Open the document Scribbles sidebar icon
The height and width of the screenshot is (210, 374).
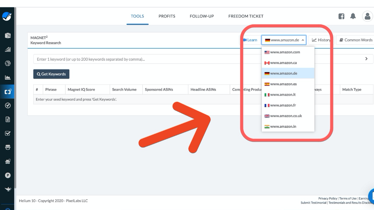(x=8, y=119)
